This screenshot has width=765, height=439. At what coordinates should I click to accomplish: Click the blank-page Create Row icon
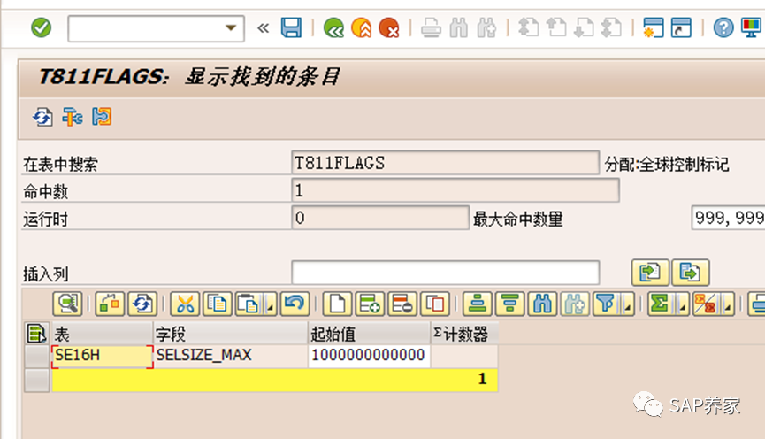tap(337, 304)
